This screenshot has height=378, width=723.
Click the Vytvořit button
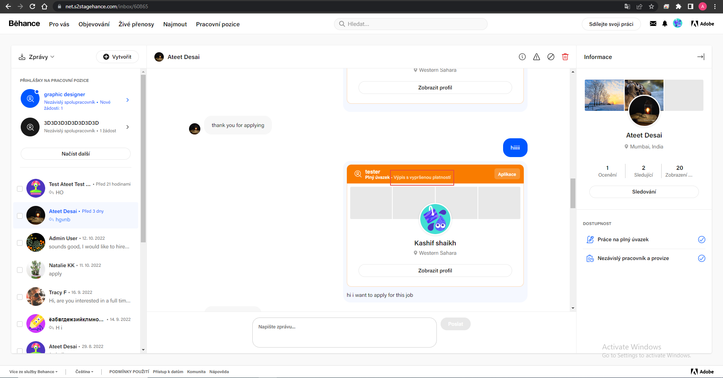pyautogui.click(x=117, y=57)
